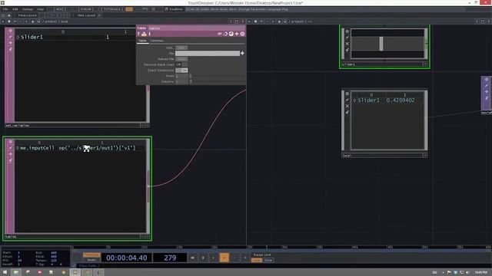
Task: Step forward one frame with plus button
Action: coord(245,258)
